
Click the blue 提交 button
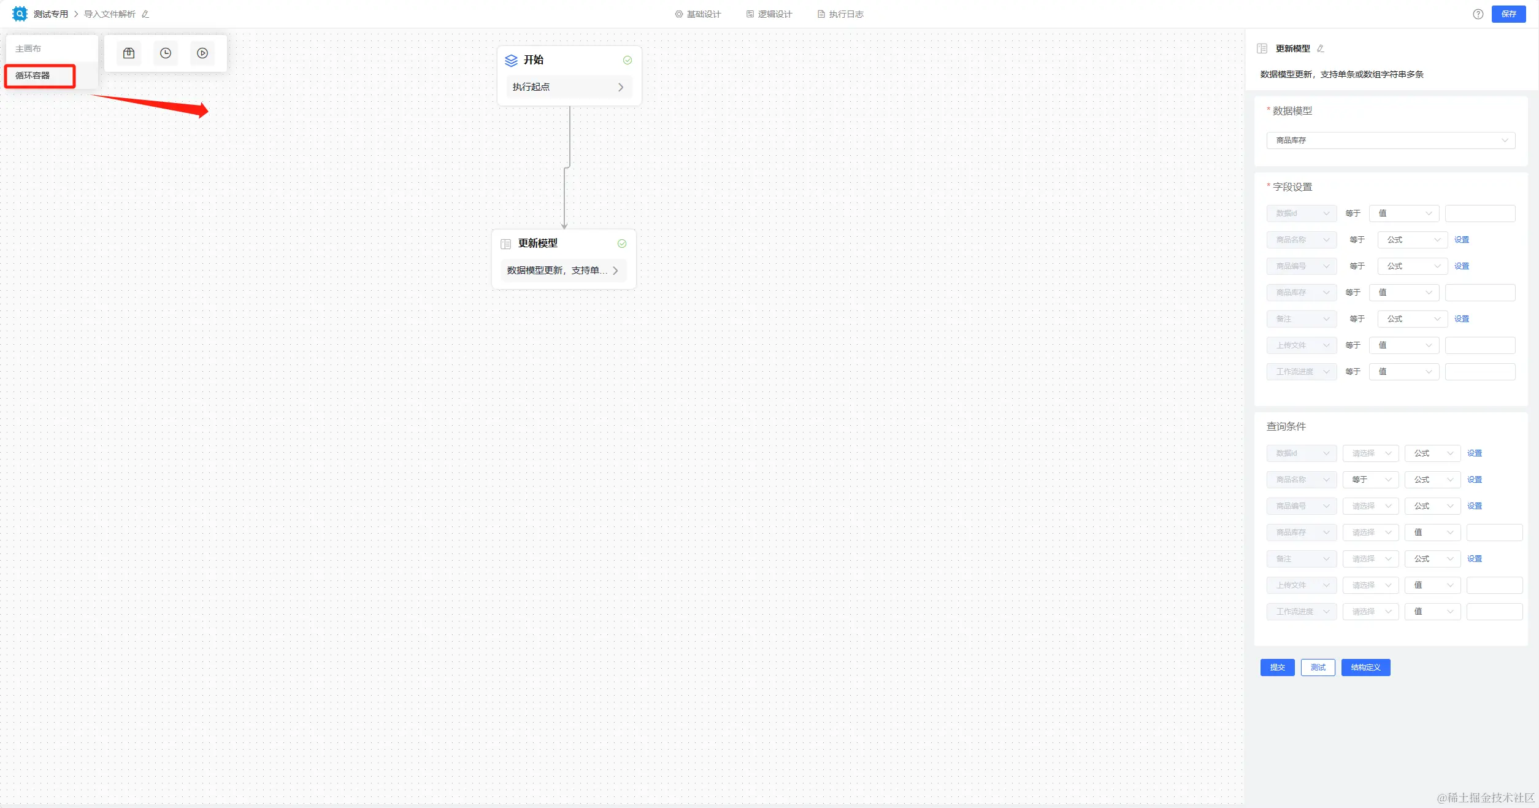pyautogui.click(x=1277, y=668)
